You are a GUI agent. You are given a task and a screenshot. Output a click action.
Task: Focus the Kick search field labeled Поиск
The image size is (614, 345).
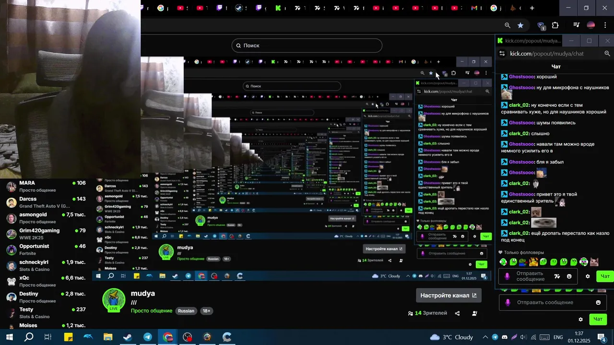click(307, 46)
